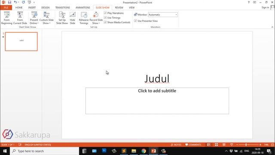Undo the last action
The width and height of the screenshot is (275, 155).
coord(15,2)
